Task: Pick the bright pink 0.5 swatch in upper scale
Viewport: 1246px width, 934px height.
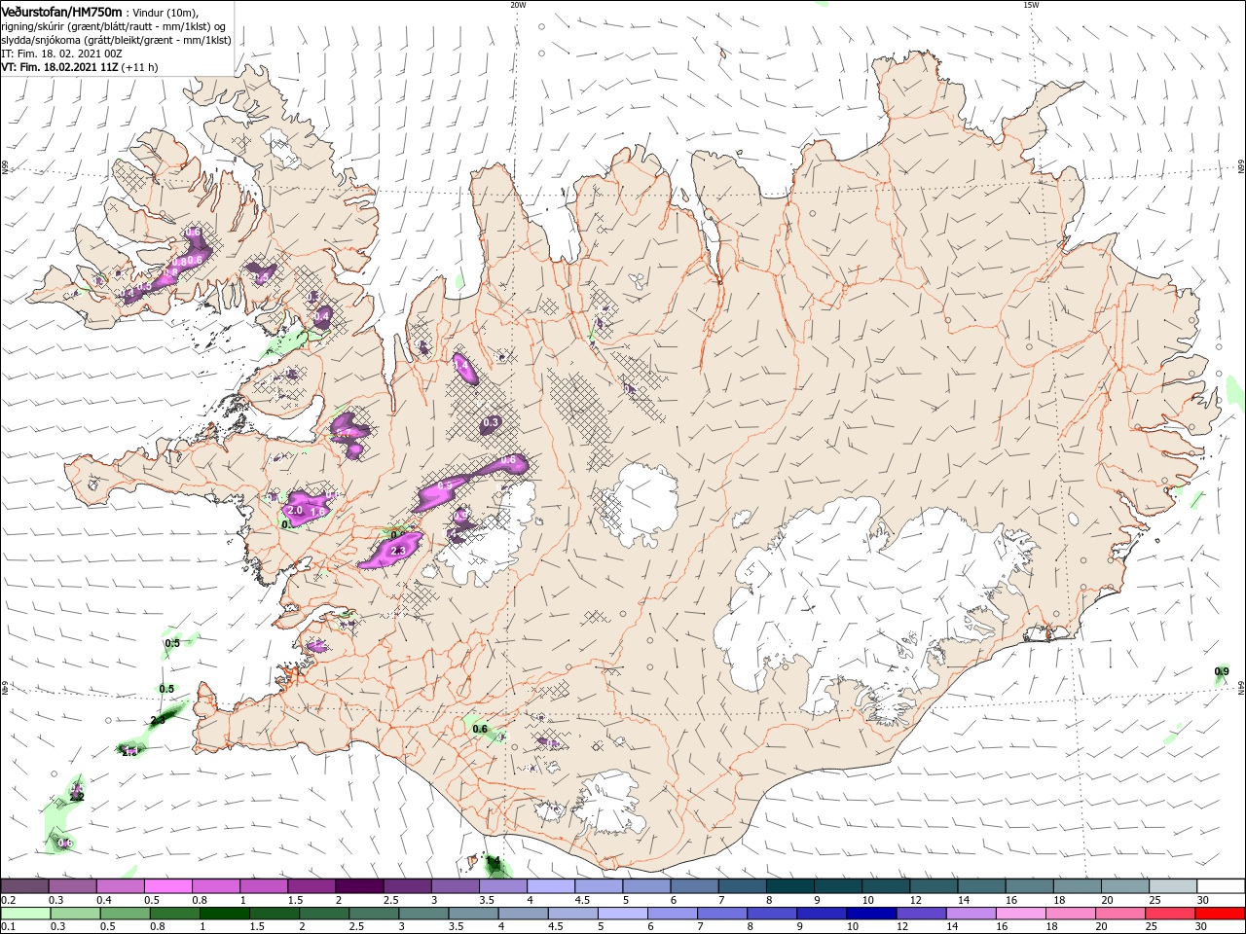Action: (x=167, y=886)
